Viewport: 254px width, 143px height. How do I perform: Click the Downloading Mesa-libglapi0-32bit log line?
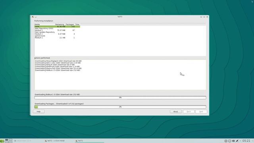(x=58, y=61)
